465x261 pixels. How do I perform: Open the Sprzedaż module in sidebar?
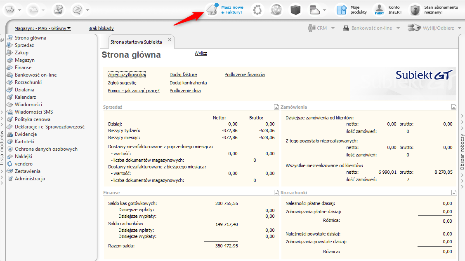[24, 45]
